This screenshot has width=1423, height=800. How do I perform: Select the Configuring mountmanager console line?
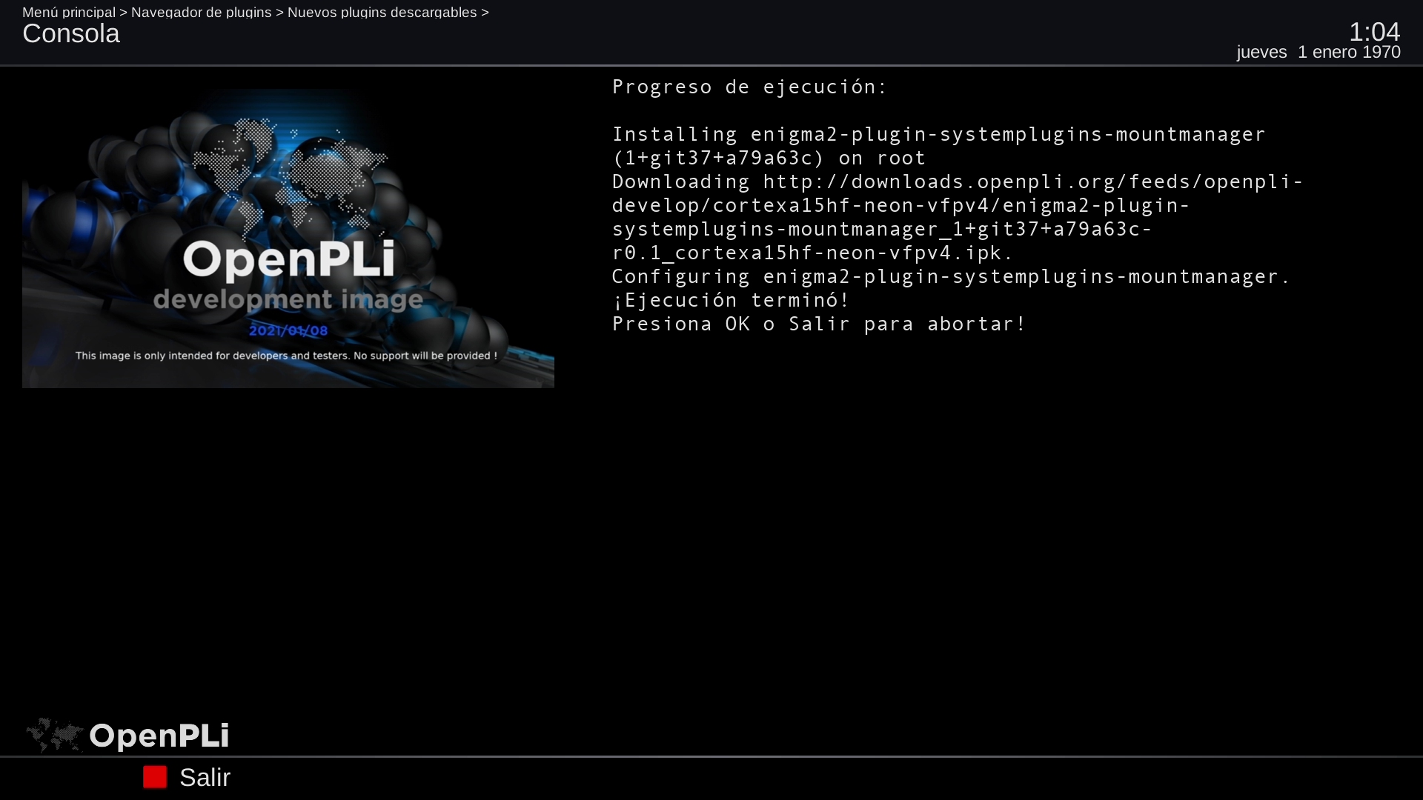tap(950, 277)
